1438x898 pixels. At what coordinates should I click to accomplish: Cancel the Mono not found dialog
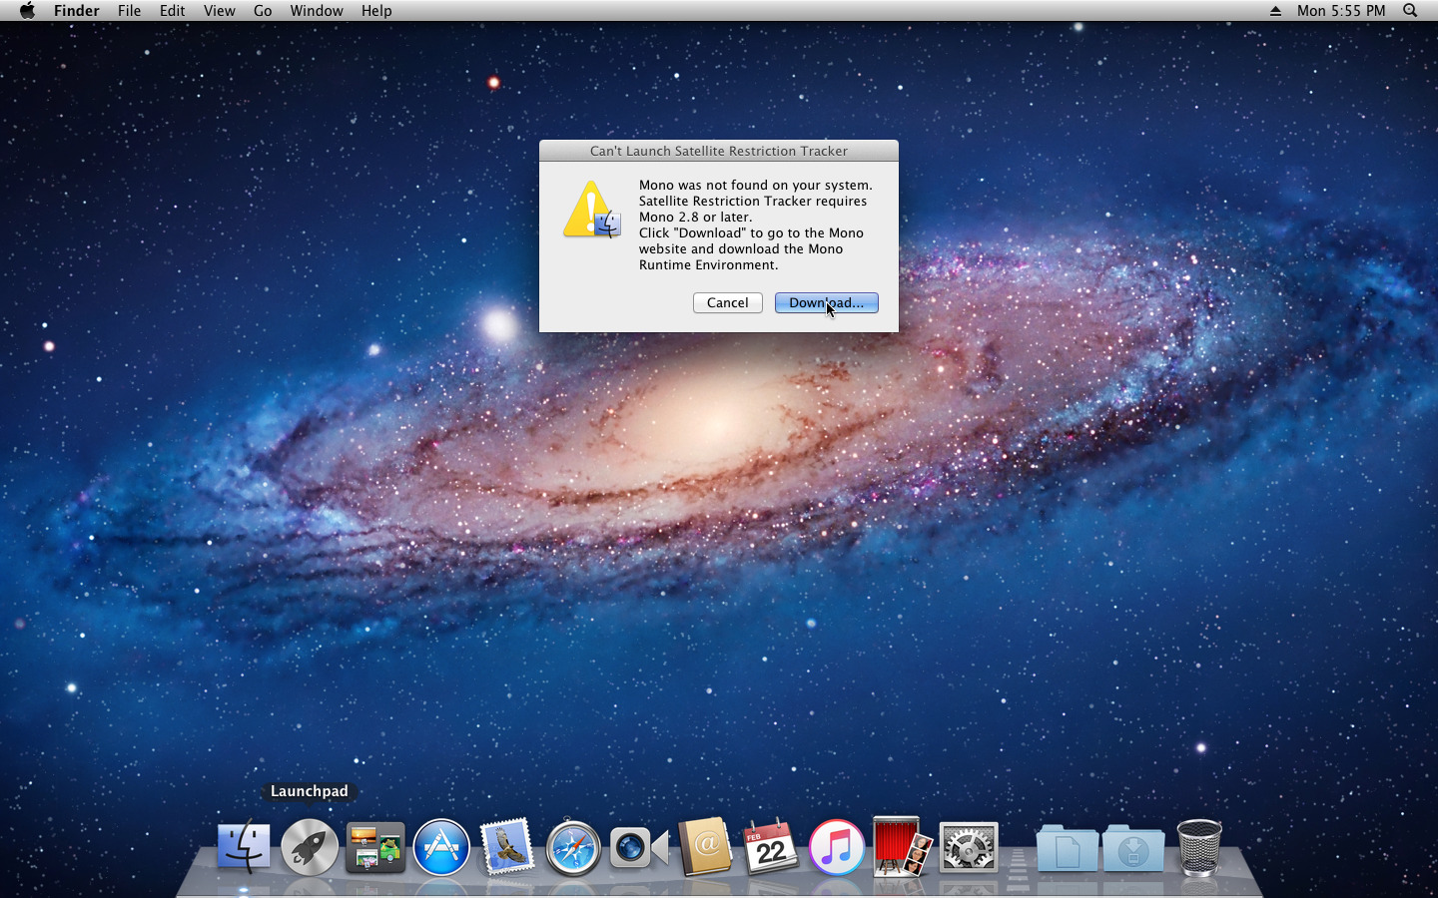(727, 302)
